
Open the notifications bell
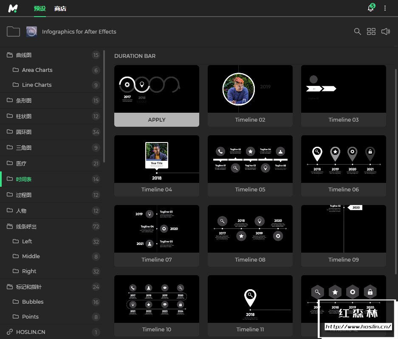[x=371, y=8]
